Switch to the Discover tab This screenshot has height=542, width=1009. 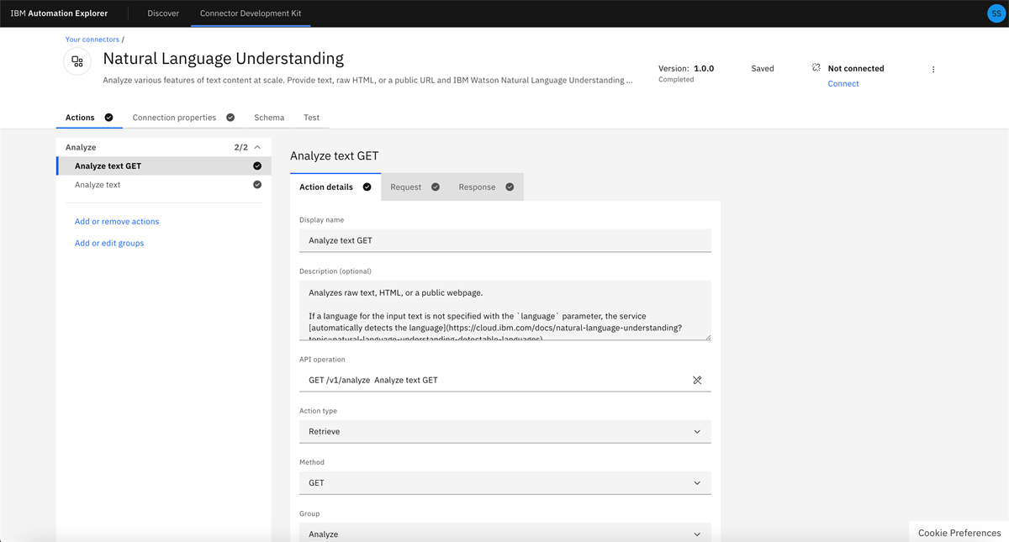163,13
